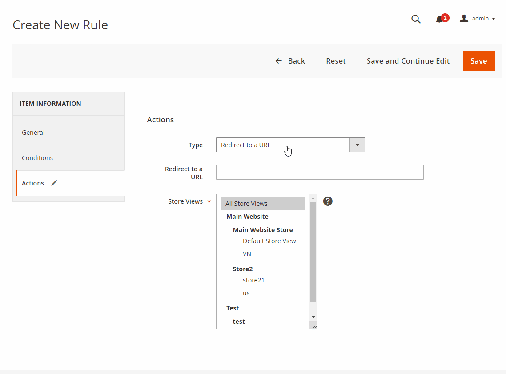Click Store Views list resize handle
Image resolution: width=506 pixels, height=374 pixels.
[314, 326]
